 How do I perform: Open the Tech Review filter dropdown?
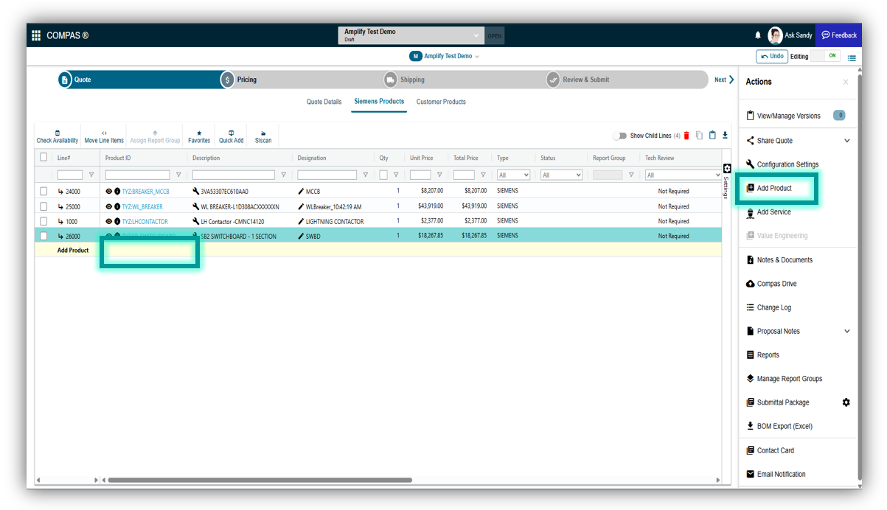click(x=683, y=175)
